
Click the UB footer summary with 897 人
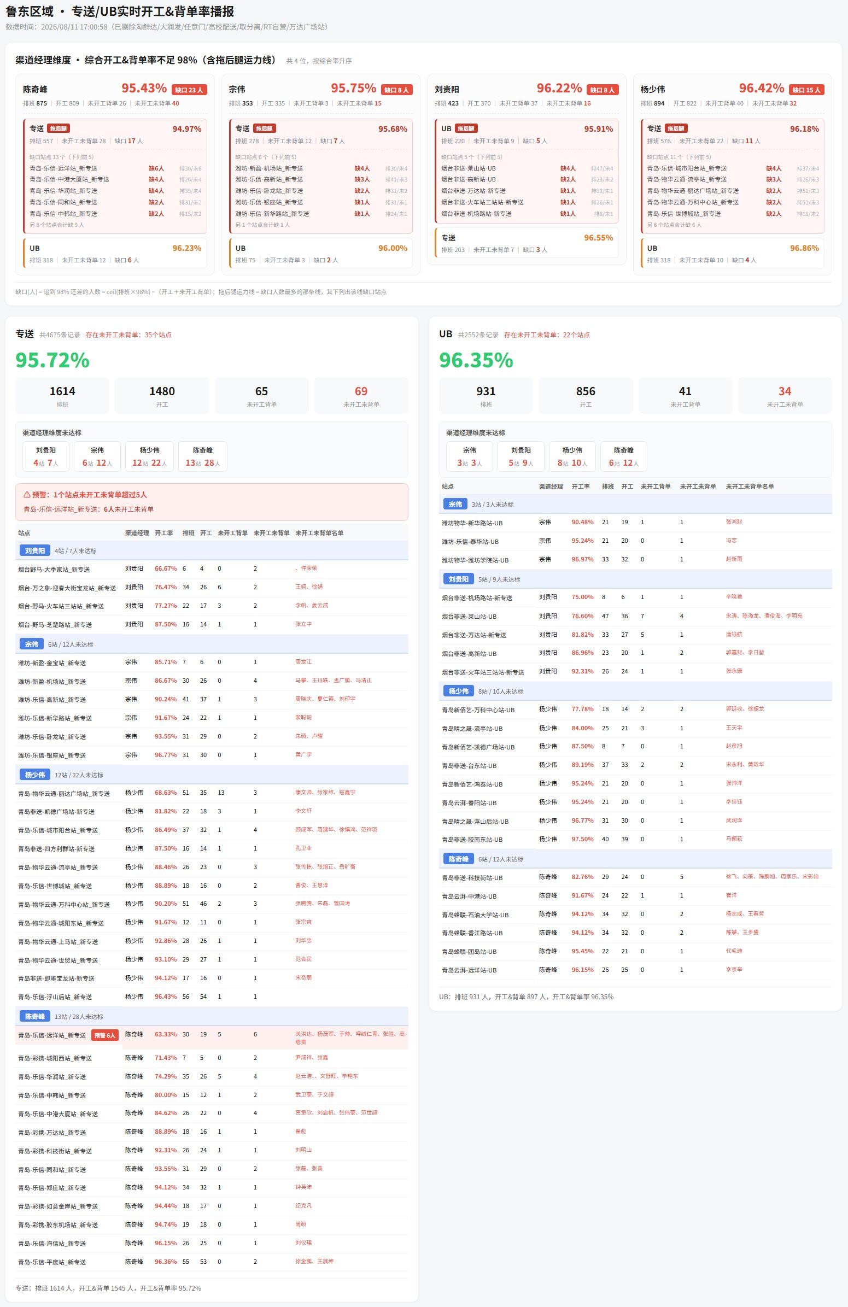tap(526, 997)
